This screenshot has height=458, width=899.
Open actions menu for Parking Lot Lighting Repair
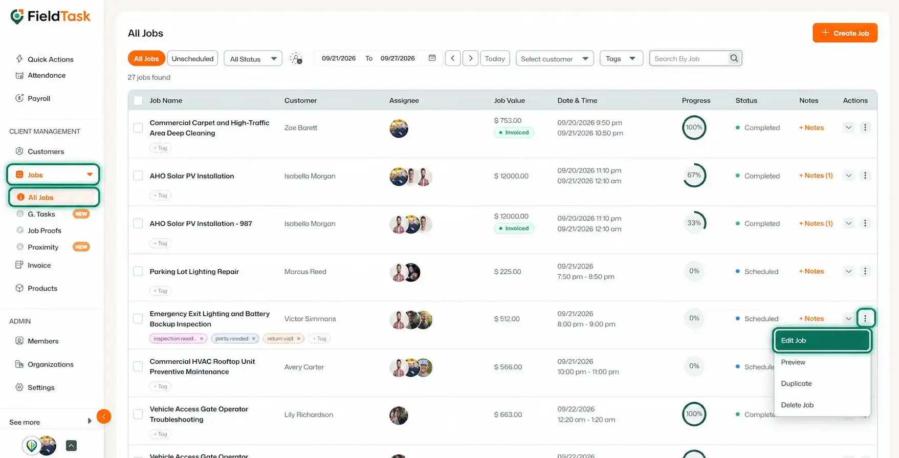pyautogui.click(x=865, y=271)
